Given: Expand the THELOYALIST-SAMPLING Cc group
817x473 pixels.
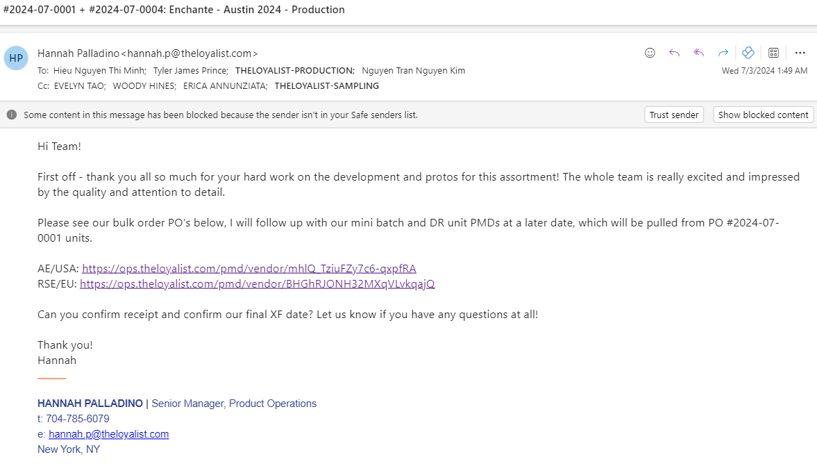Looking at the screenshot, I should click(x=327, y=86).
